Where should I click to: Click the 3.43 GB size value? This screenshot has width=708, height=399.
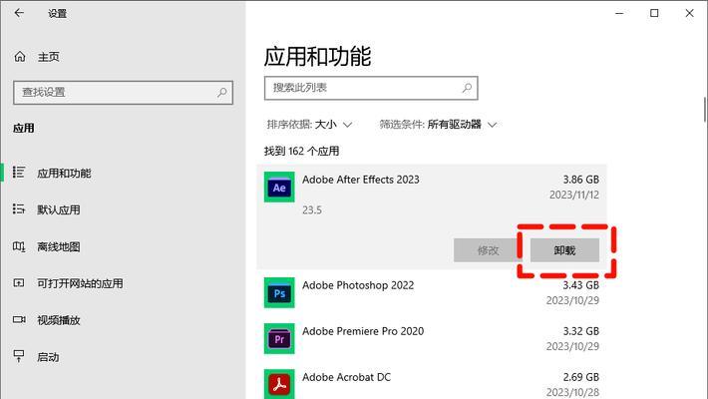(x=580, y=285)
